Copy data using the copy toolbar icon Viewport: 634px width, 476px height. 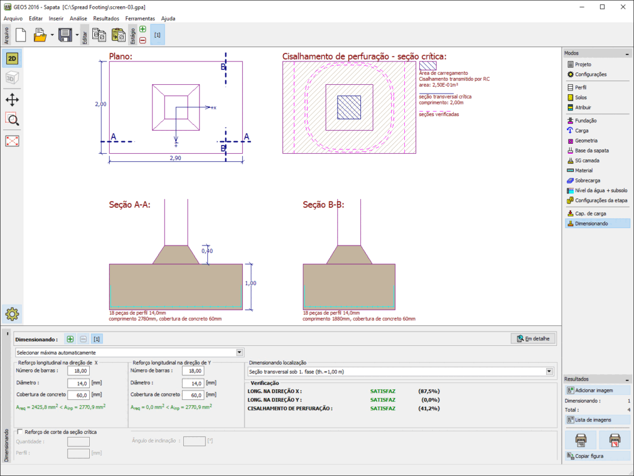pos(99,35)
